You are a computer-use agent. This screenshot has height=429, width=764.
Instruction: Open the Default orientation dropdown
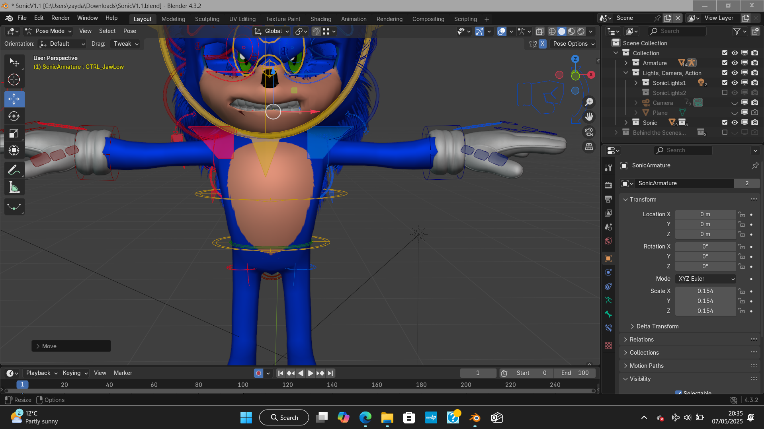click(62, 44)
